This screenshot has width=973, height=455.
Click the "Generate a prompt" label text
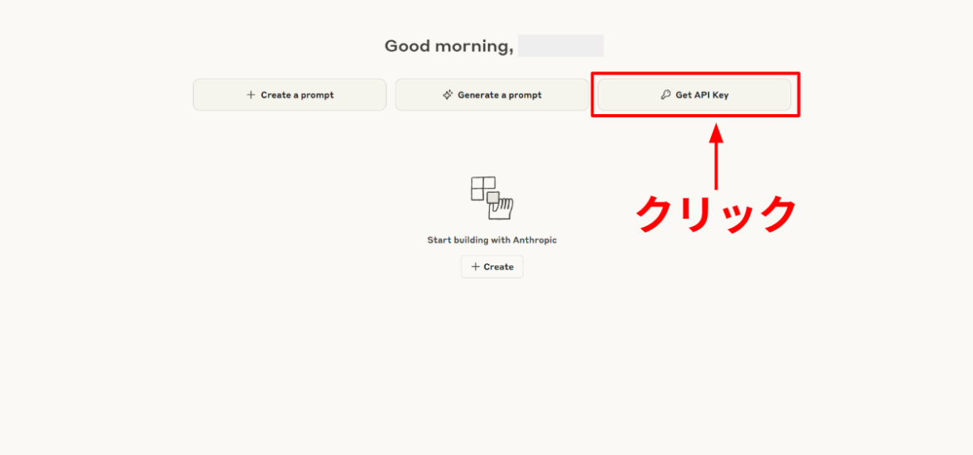point(499,95)
